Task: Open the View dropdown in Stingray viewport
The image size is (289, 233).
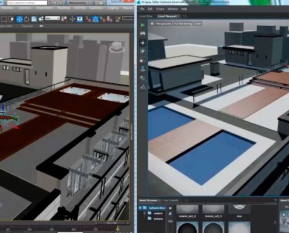Action: [198, 23]
